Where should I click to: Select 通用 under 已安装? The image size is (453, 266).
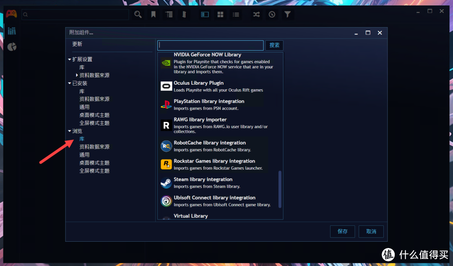84,107
